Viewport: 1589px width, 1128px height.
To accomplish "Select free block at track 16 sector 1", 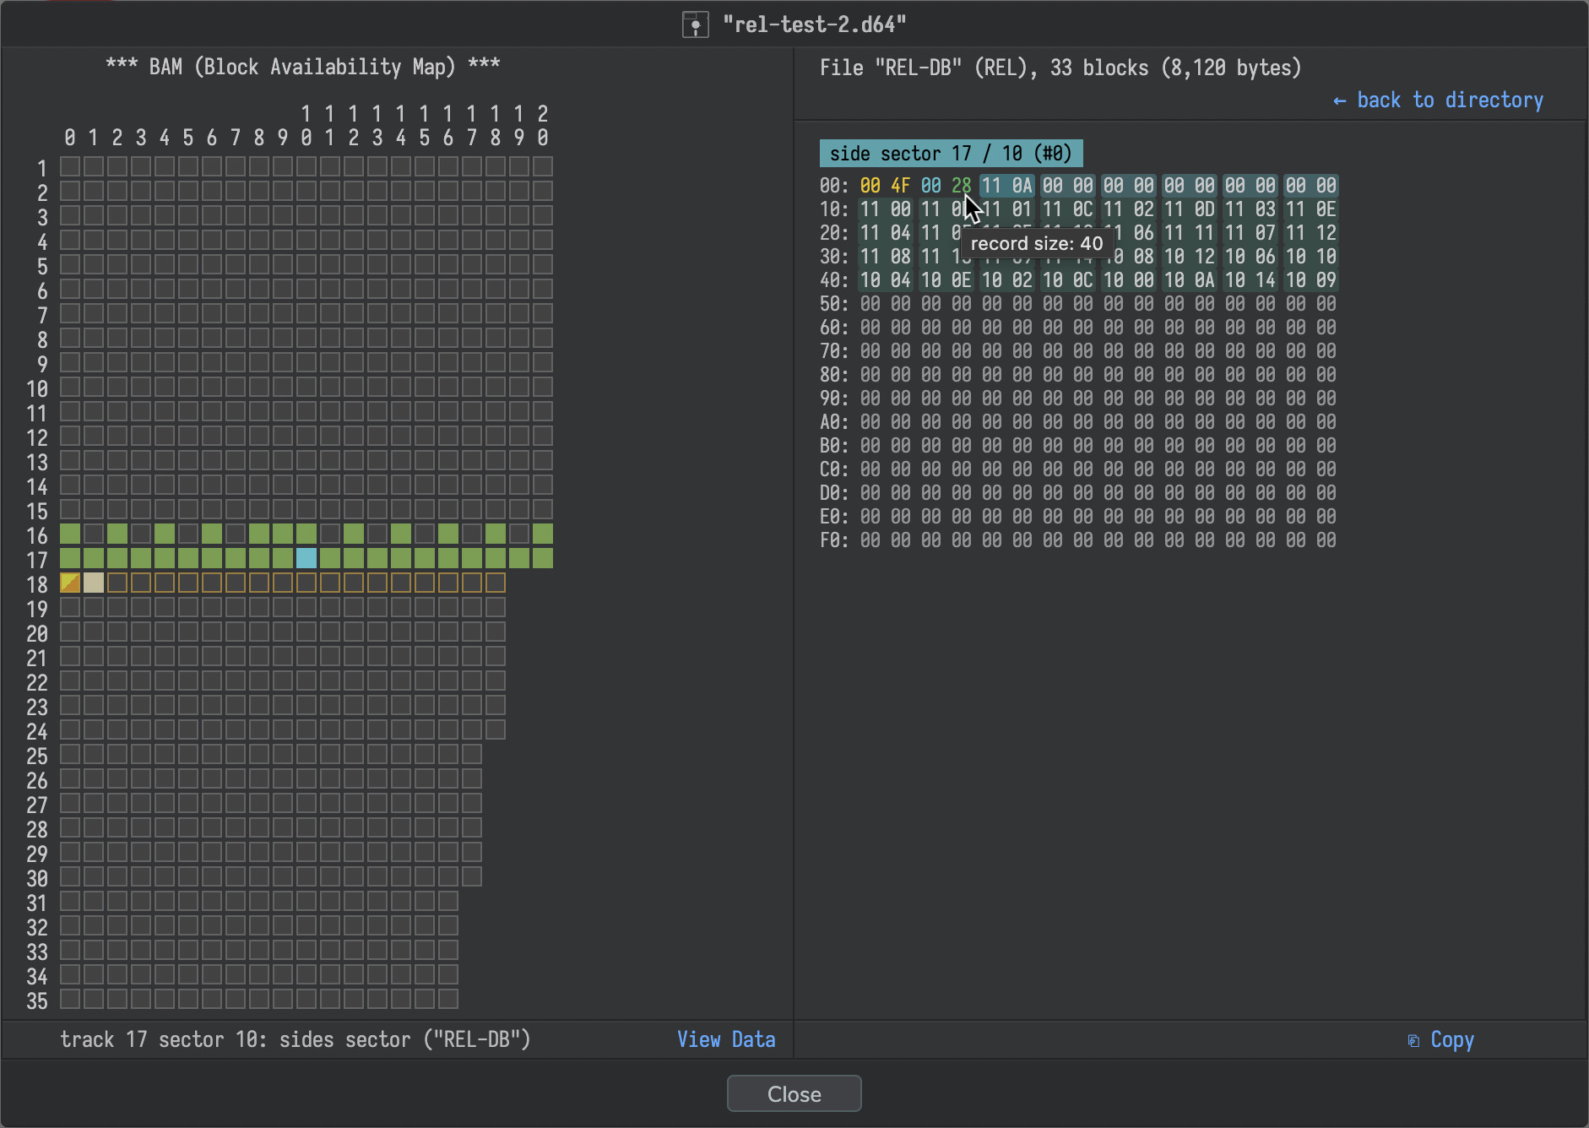I will click(94, 534).
